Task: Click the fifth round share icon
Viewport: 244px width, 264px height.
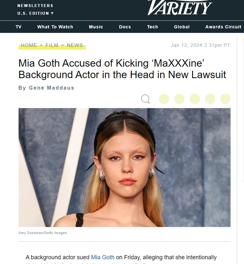Action: tap(225, 99)
